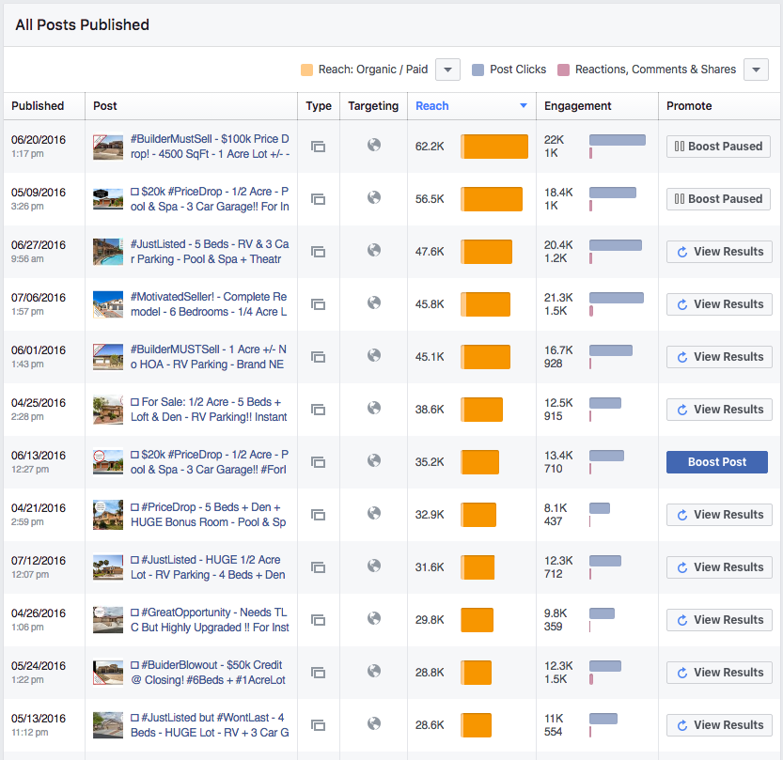783x760 pixels.
Task: Click Boost Paused for 05/09/2016 post
Action: click(718, 199)
